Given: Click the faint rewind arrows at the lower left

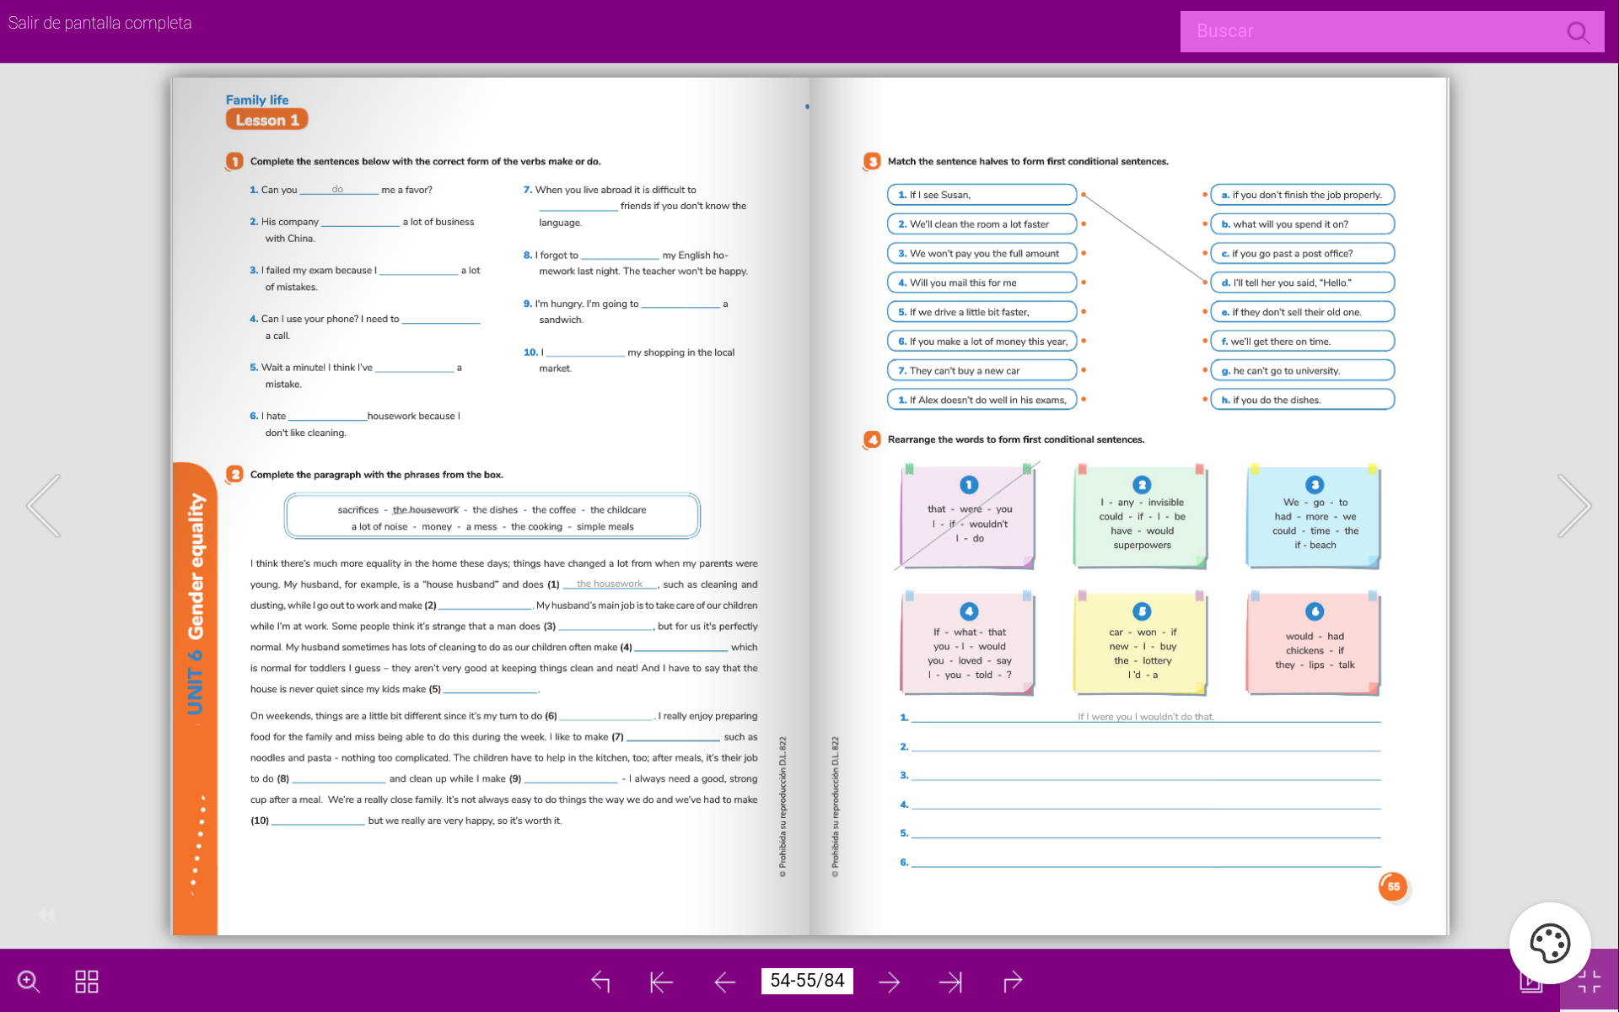Looking at the screenshot, I should tap(46, 914).
